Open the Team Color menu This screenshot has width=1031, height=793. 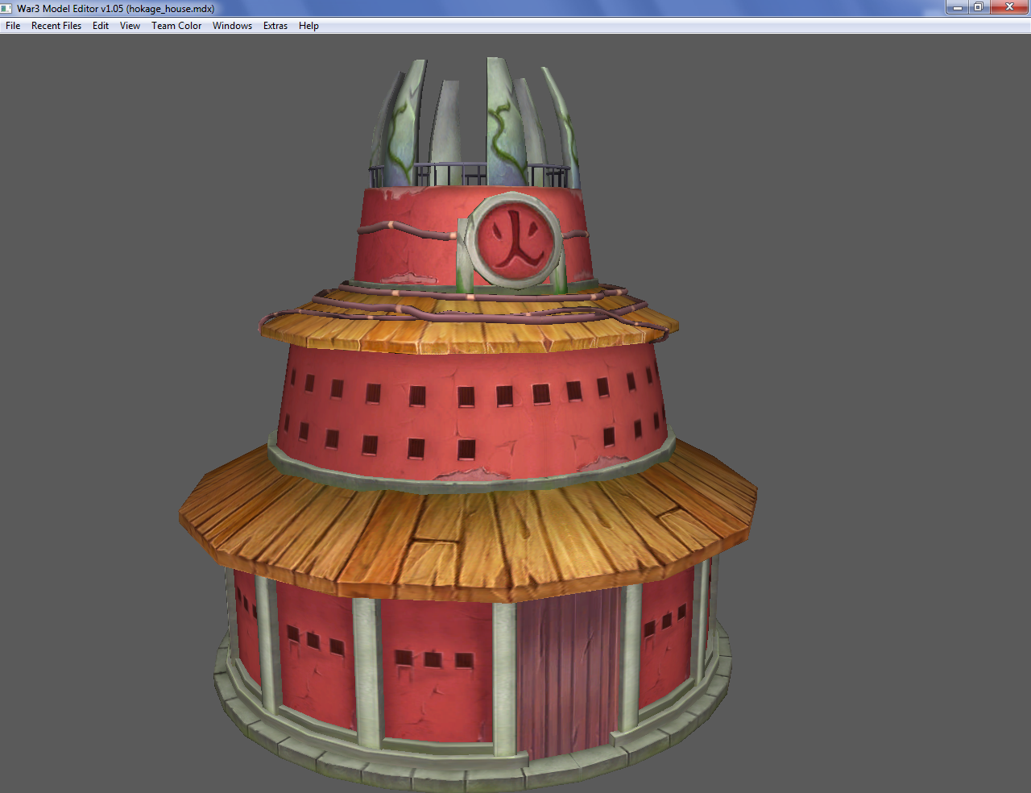pyautogui.click(x=176, y=26)
